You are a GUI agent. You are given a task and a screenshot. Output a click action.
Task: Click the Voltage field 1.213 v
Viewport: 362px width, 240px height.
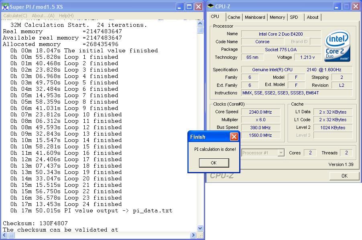point(307,57)
